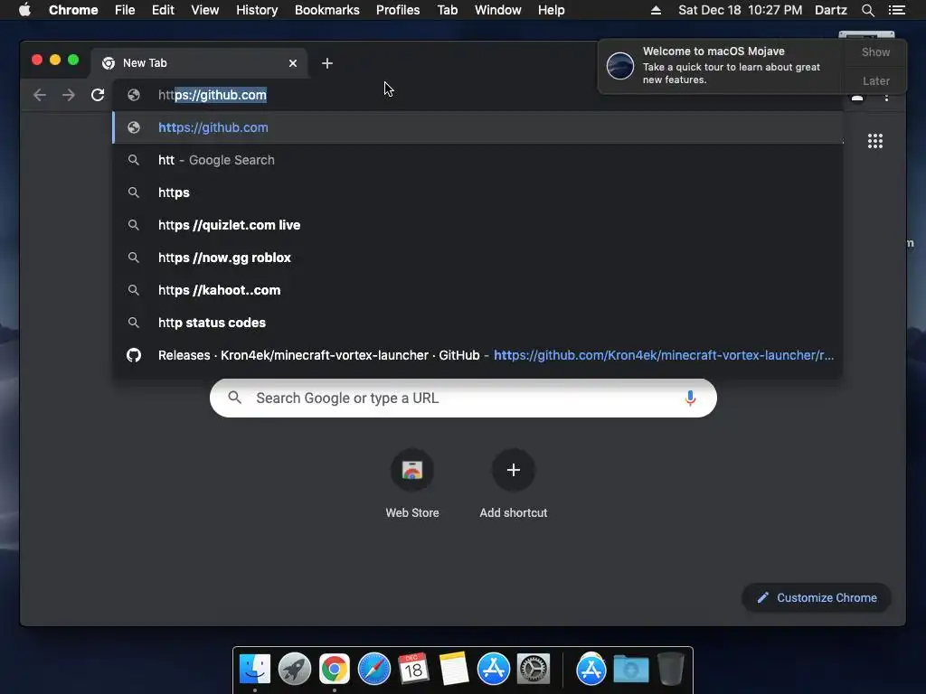The height and width of the screenshot is (694, 926).
Task: Open Notes from the Dock
Action: [454, 670]
